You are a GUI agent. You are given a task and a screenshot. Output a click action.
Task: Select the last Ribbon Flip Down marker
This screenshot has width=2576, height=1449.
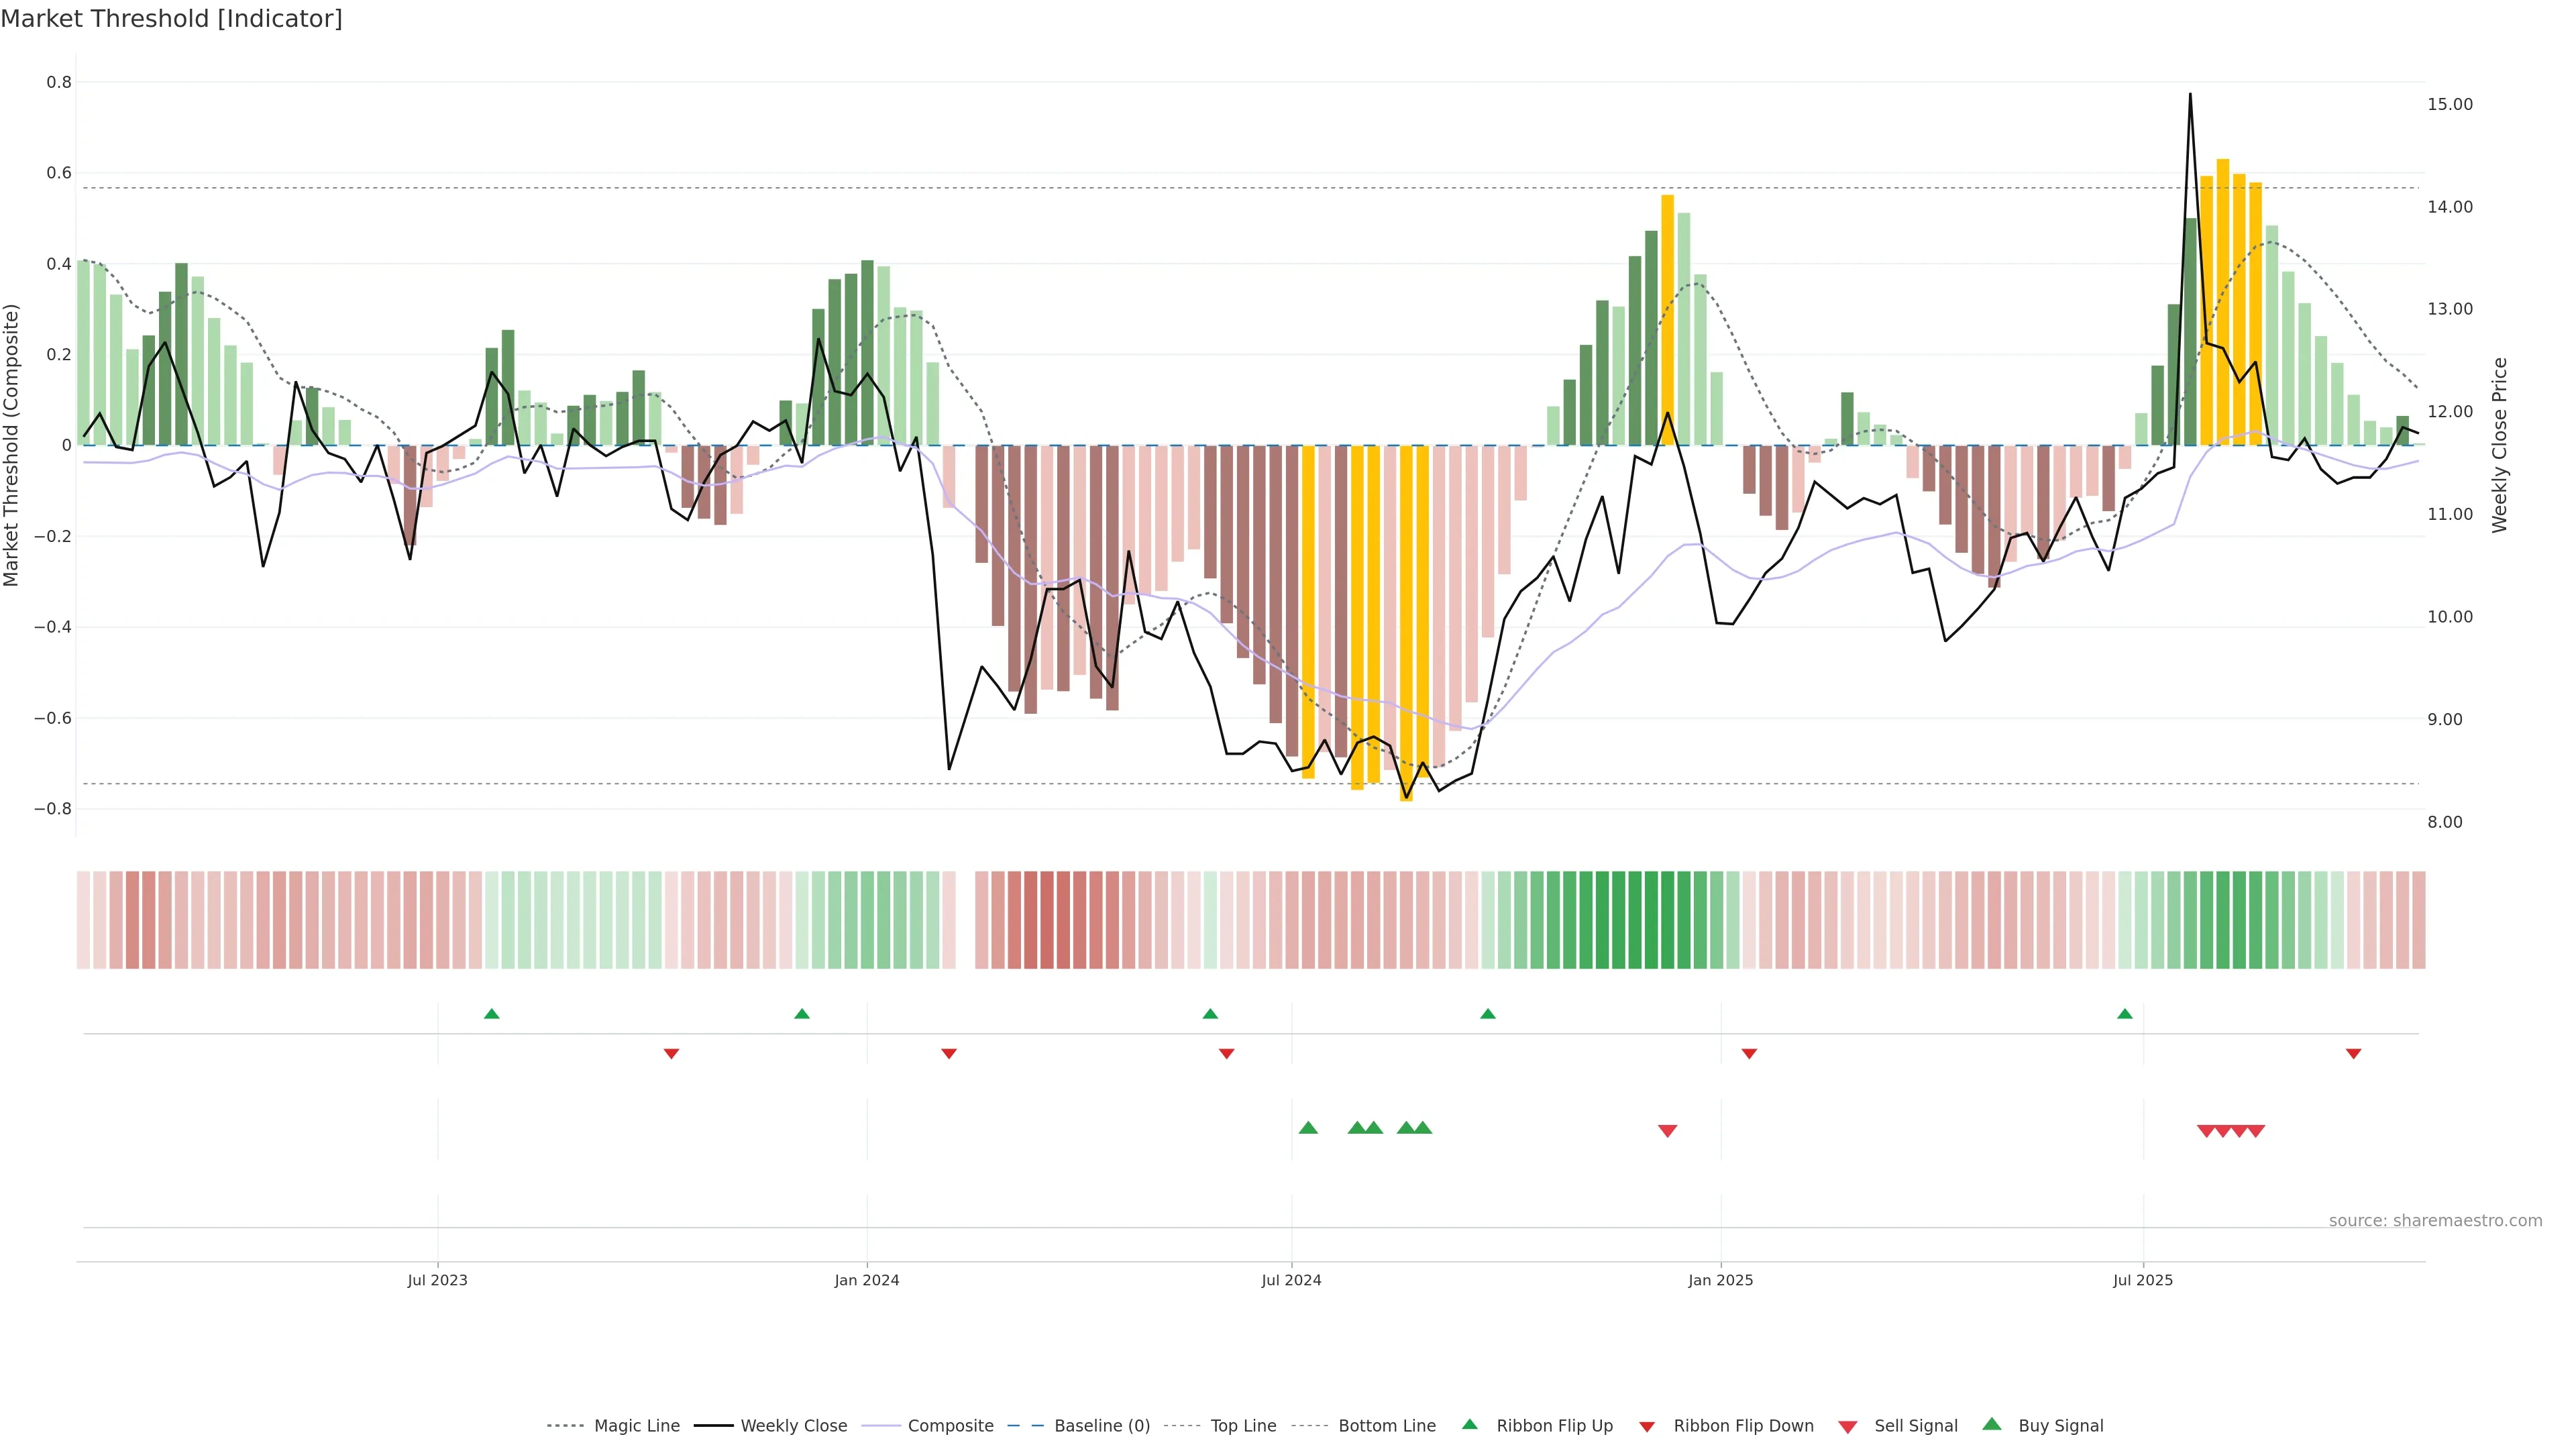point(2353,1053)
